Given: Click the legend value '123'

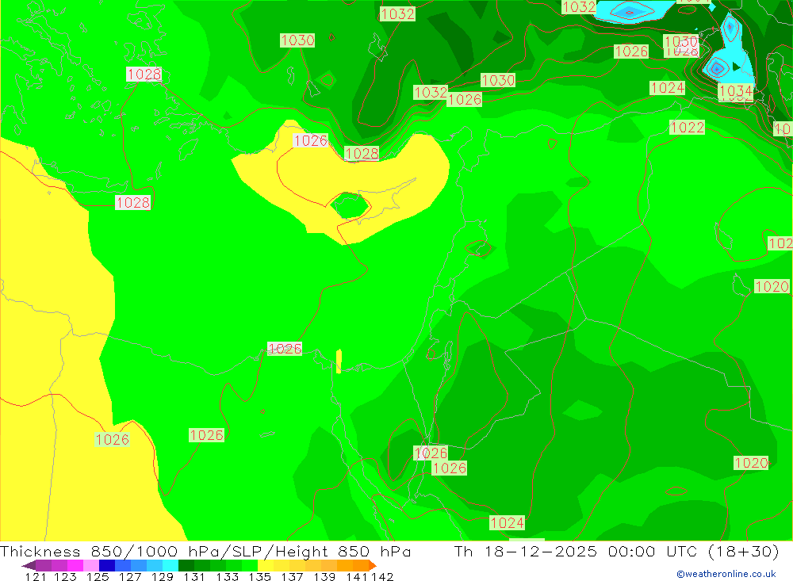Looking at the screenshot, I should 65,576.
